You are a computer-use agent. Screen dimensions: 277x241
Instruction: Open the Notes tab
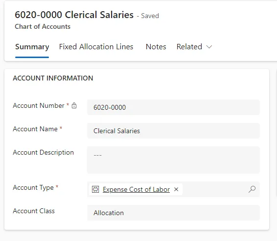pyautogui.click(x=156, y=47)
